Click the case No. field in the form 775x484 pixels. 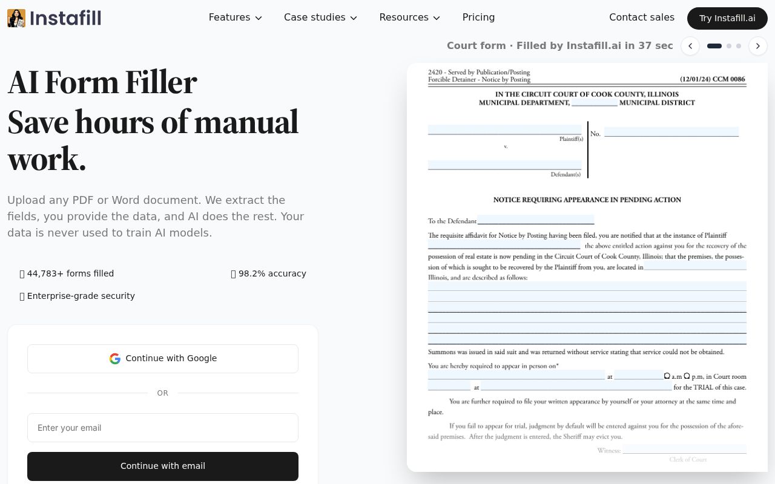click(x=671, y=132)
